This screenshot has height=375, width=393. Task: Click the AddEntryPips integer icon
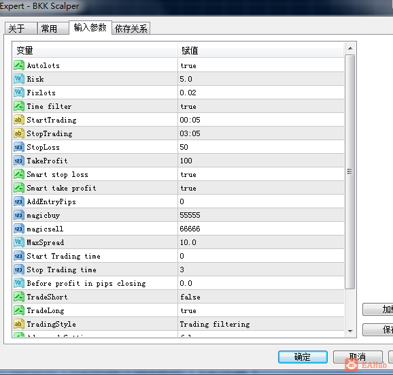pyautogui.click(x=19, y=201)
